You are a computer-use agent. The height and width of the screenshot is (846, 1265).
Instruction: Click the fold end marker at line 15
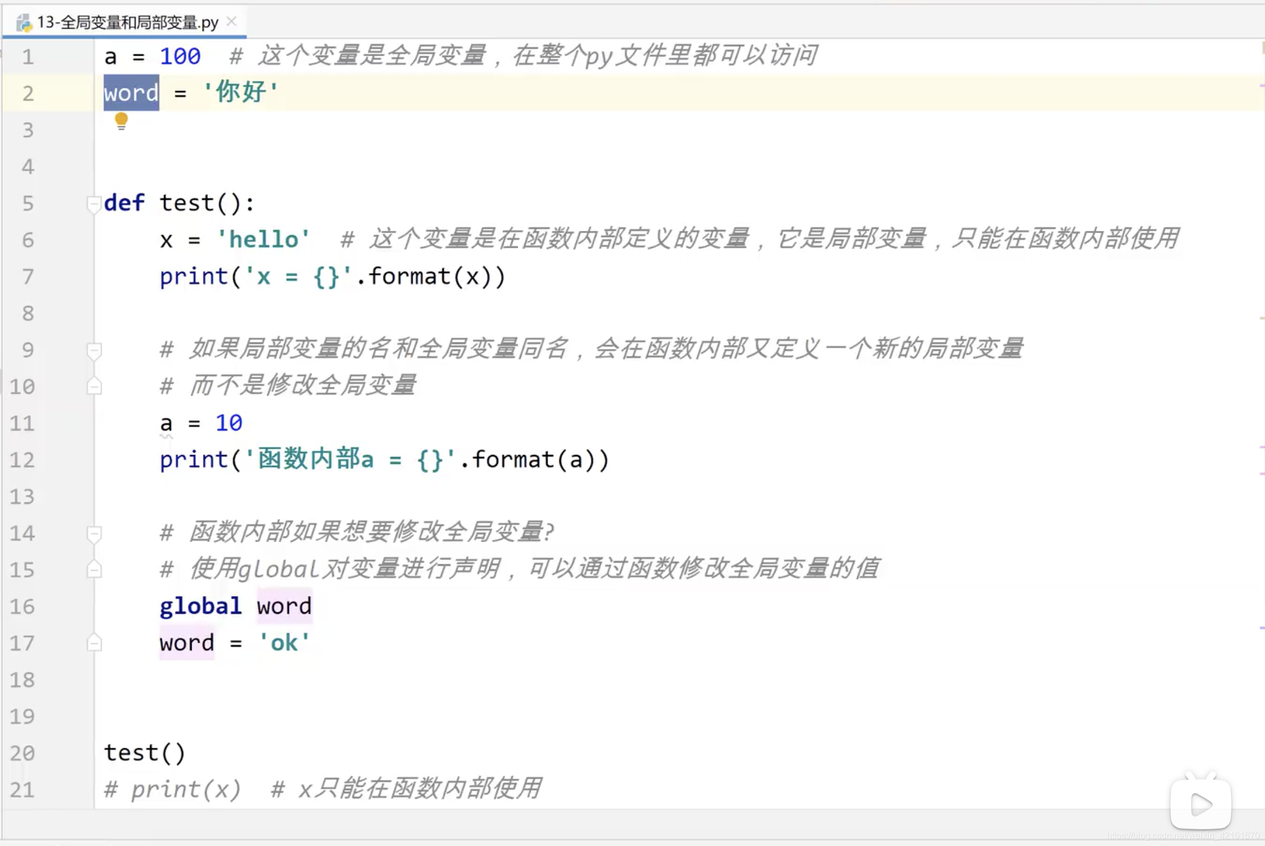[x=94, y=570]
